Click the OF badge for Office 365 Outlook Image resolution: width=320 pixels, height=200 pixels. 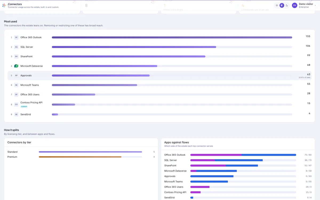click(x=16, y=38)
